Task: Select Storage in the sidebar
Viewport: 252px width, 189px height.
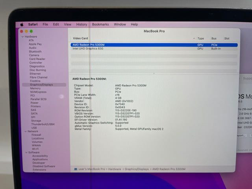Action: click(36, 121)
